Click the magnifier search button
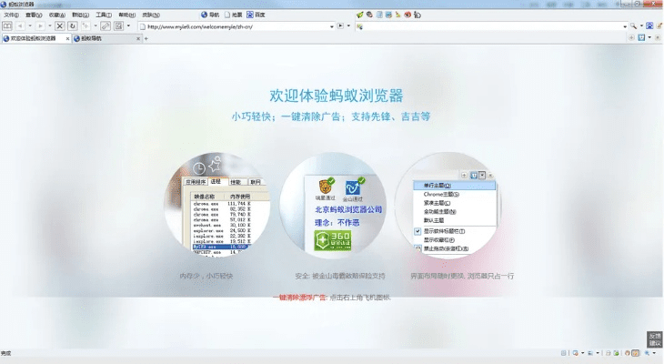Image resolution: width=664 pixels, height=364 pixels. pos(633,26)
